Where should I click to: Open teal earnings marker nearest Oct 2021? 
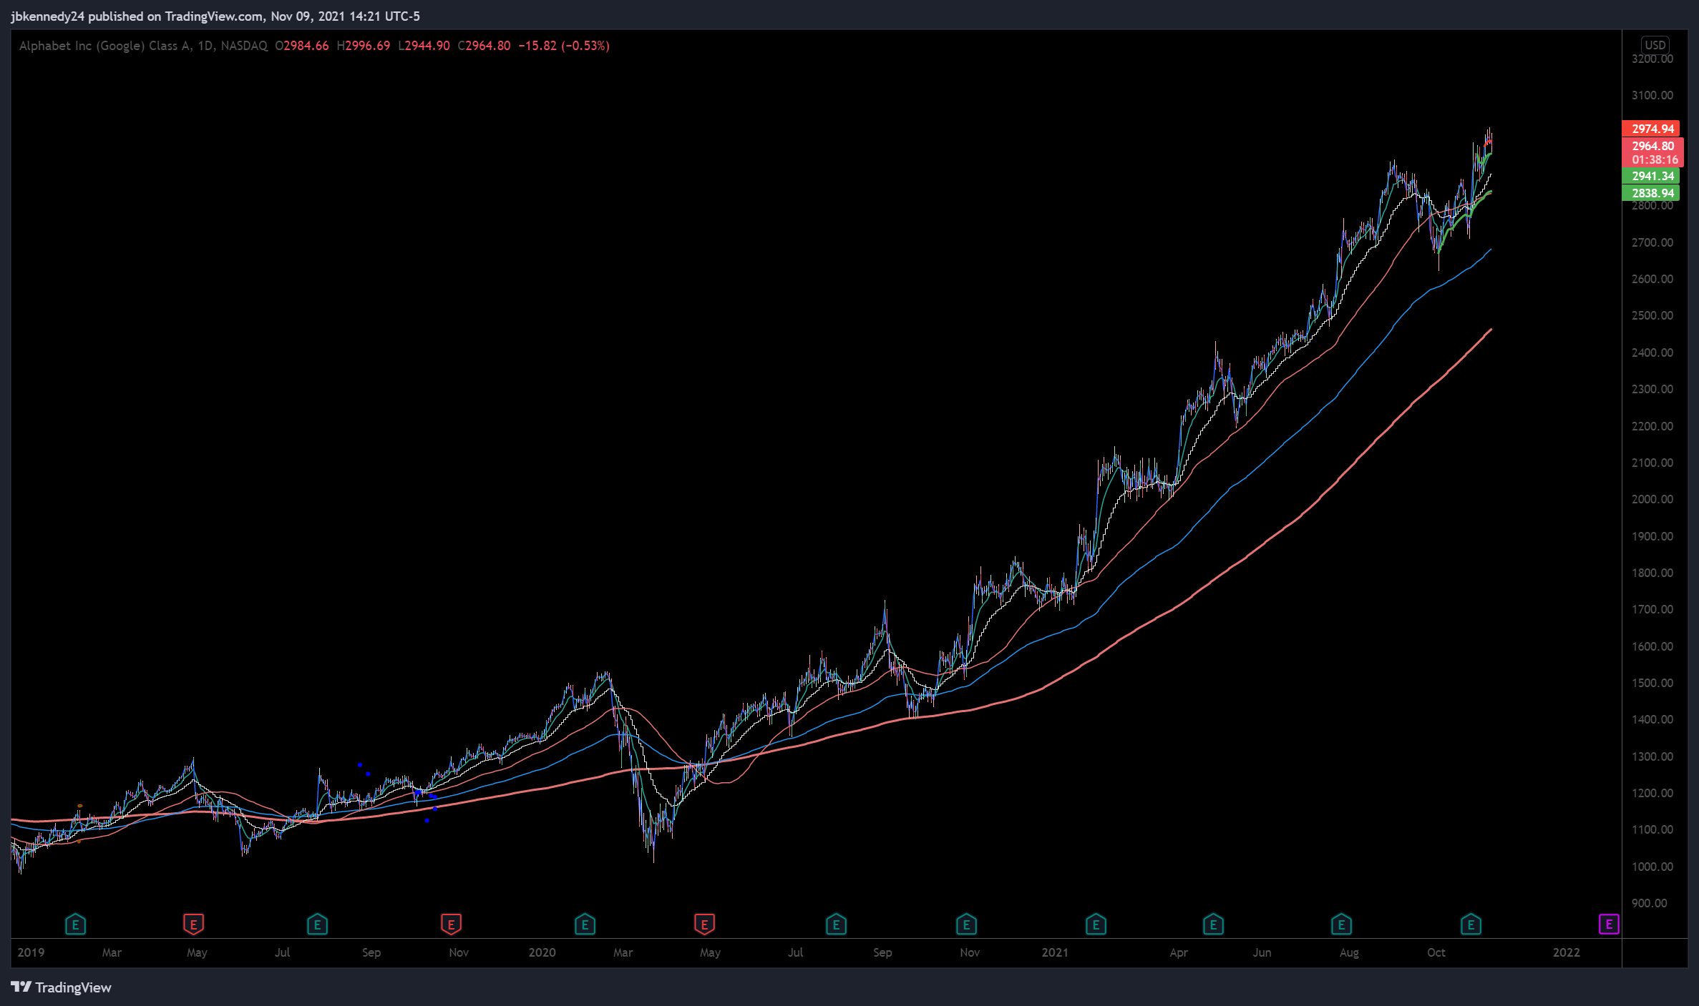click(x=1470, y=924)
